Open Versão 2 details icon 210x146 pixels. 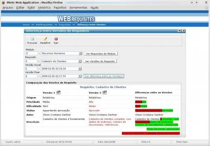point(104,92)
